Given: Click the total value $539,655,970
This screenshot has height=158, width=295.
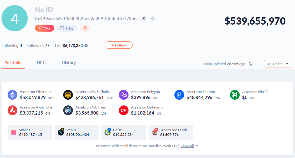Looking at the screenshot, I should click(255, 21).
